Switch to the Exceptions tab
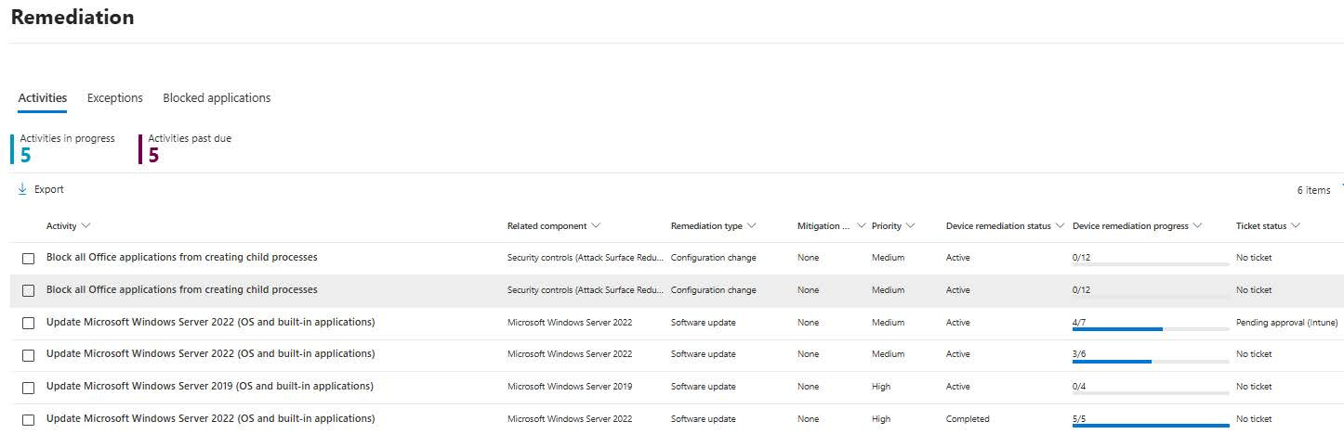 tap(115, 97)
